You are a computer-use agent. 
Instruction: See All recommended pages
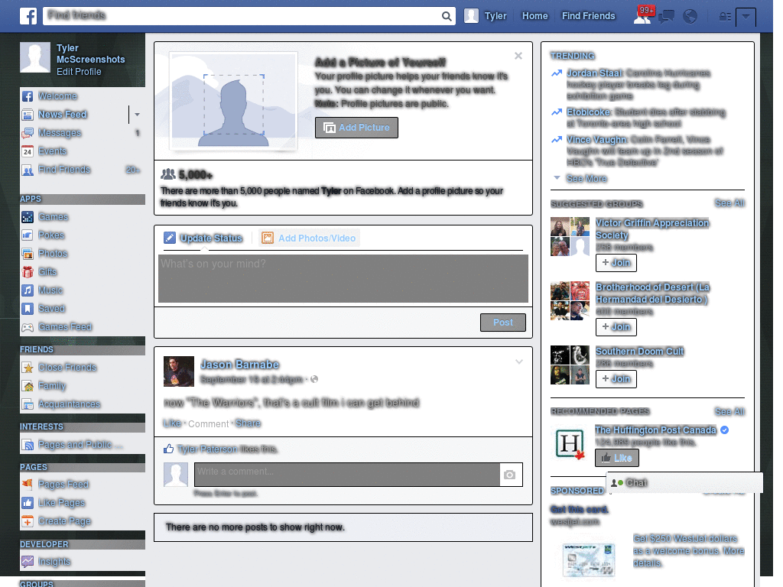(729, 411)
